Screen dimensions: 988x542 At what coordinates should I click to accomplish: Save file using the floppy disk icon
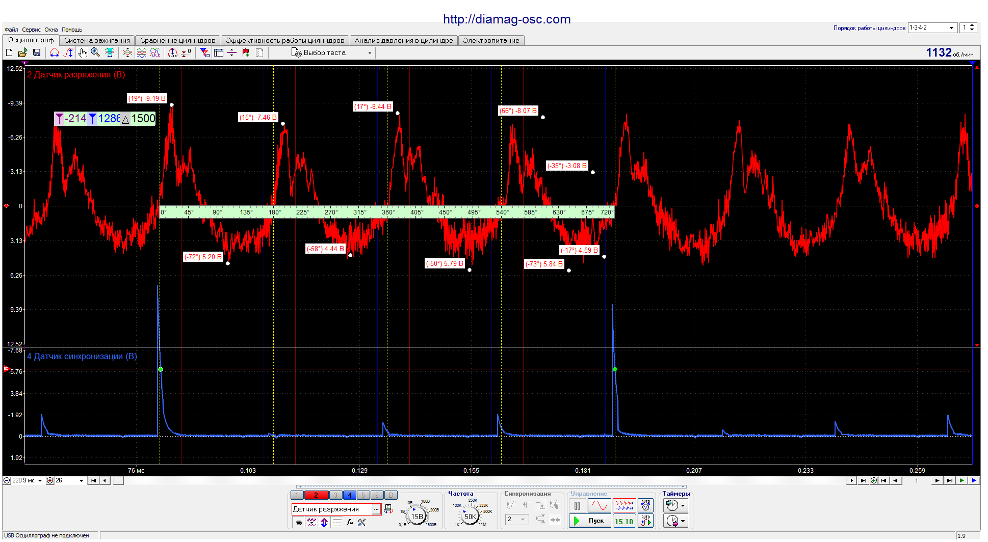click(x=37, y=52)
